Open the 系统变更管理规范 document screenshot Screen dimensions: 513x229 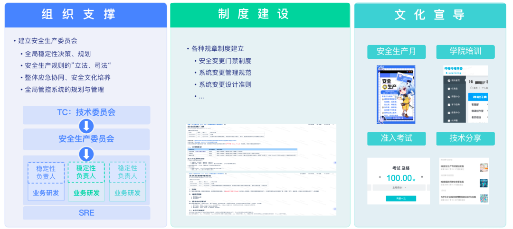(x=261, y=194)
